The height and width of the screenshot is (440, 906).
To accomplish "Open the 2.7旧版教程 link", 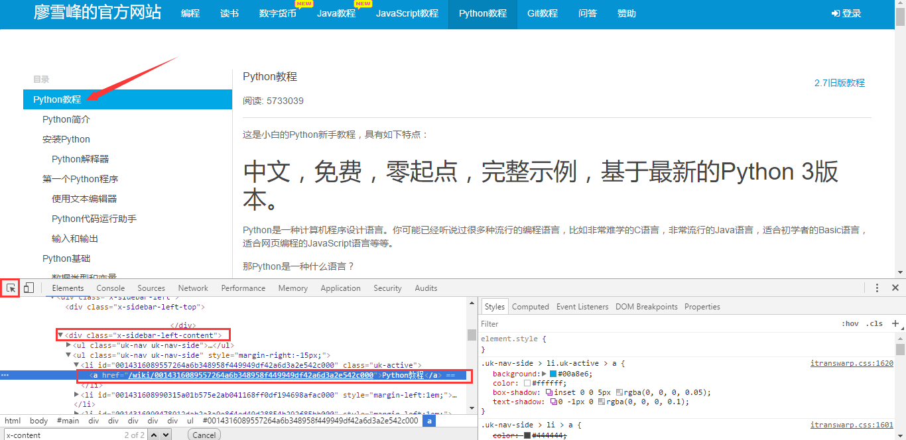I will (839, 83).
